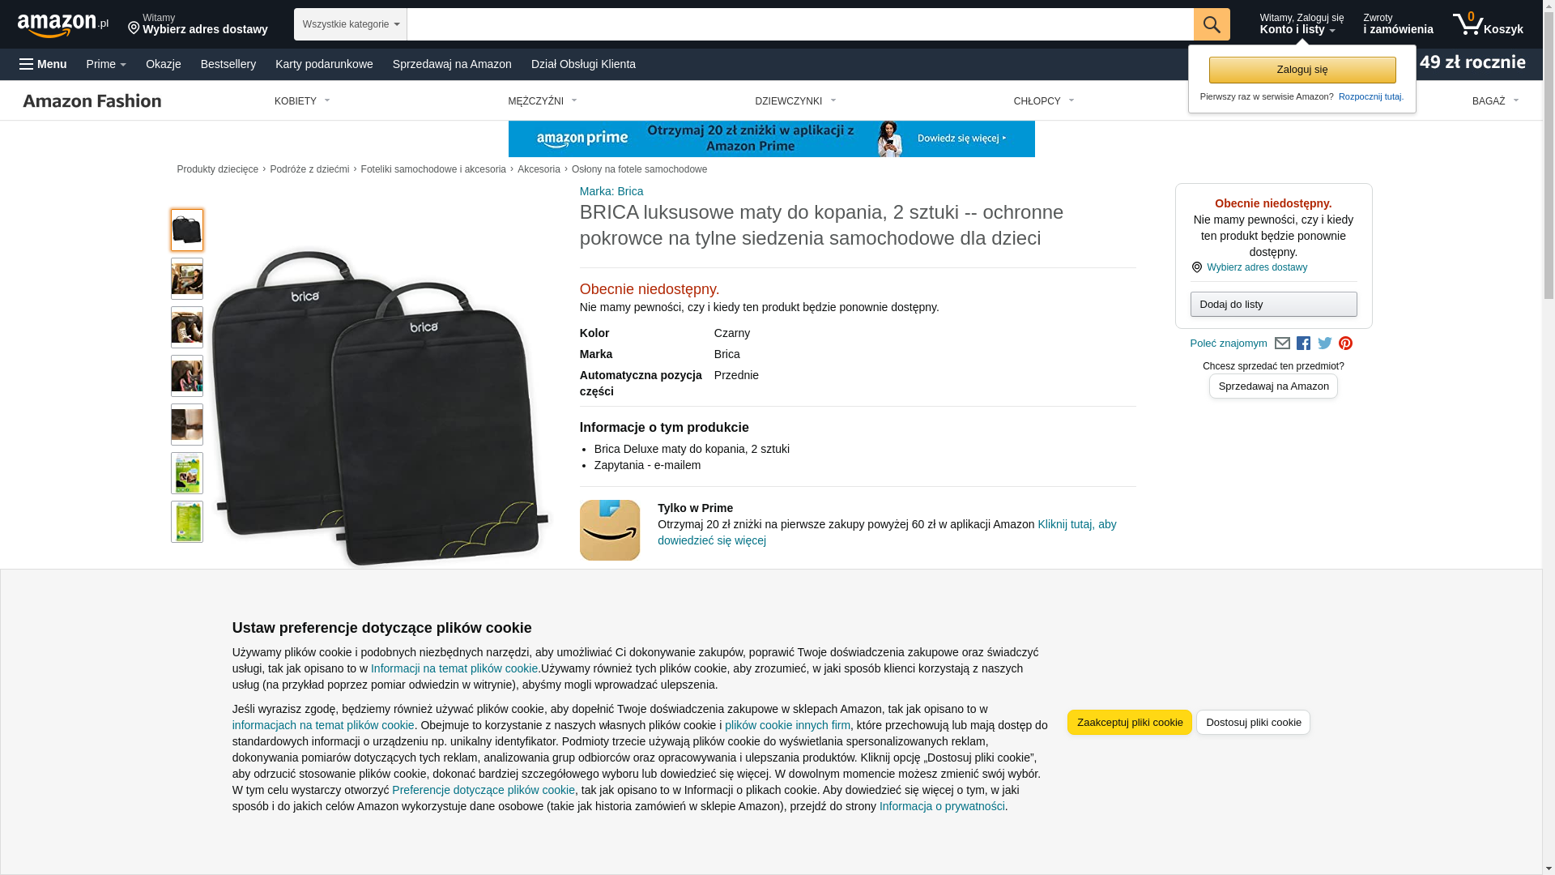The image size is (1555, 875).
Task: Click the search magnifier button
Action: [1212, 24]
